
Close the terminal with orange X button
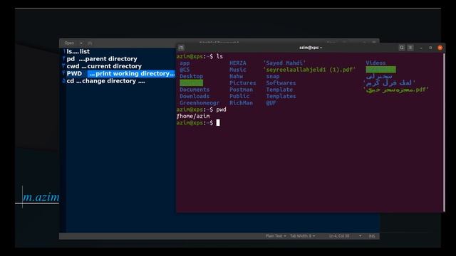coord(440,48)
